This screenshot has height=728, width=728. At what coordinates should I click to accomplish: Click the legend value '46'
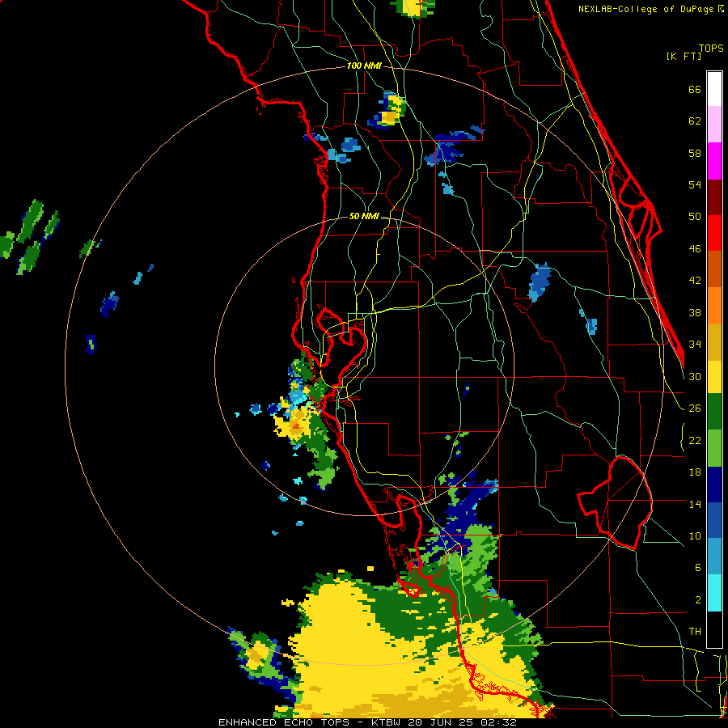click(695, 249)
